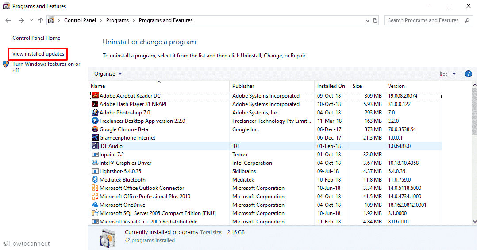Sort the list by Installed On column

(332, 86)
